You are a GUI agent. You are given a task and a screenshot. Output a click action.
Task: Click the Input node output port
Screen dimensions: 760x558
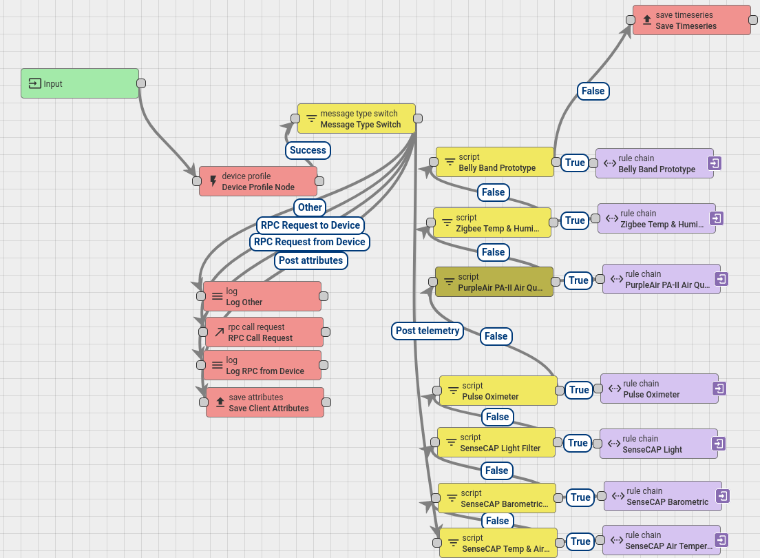[141, 83]
